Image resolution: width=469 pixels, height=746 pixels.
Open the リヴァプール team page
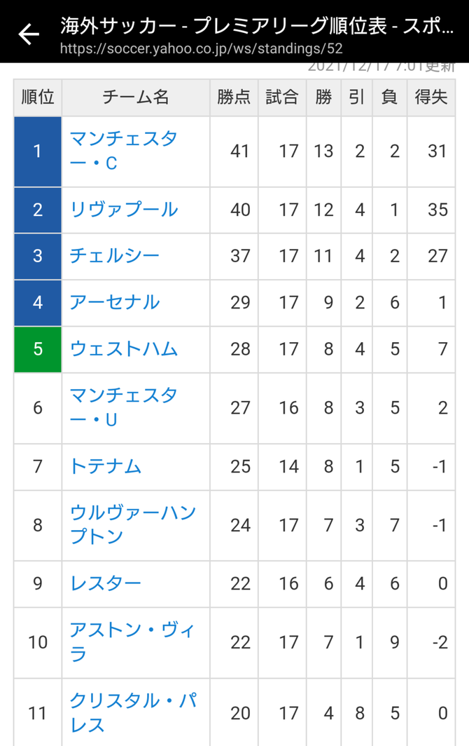click(x=123, y=210)
